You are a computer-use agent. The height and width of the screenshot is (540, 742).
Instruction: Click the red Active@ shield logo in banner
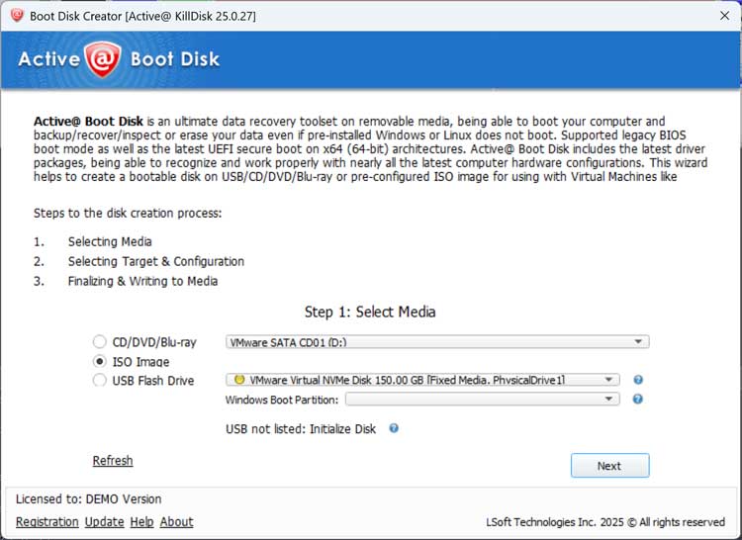[103, 59]
